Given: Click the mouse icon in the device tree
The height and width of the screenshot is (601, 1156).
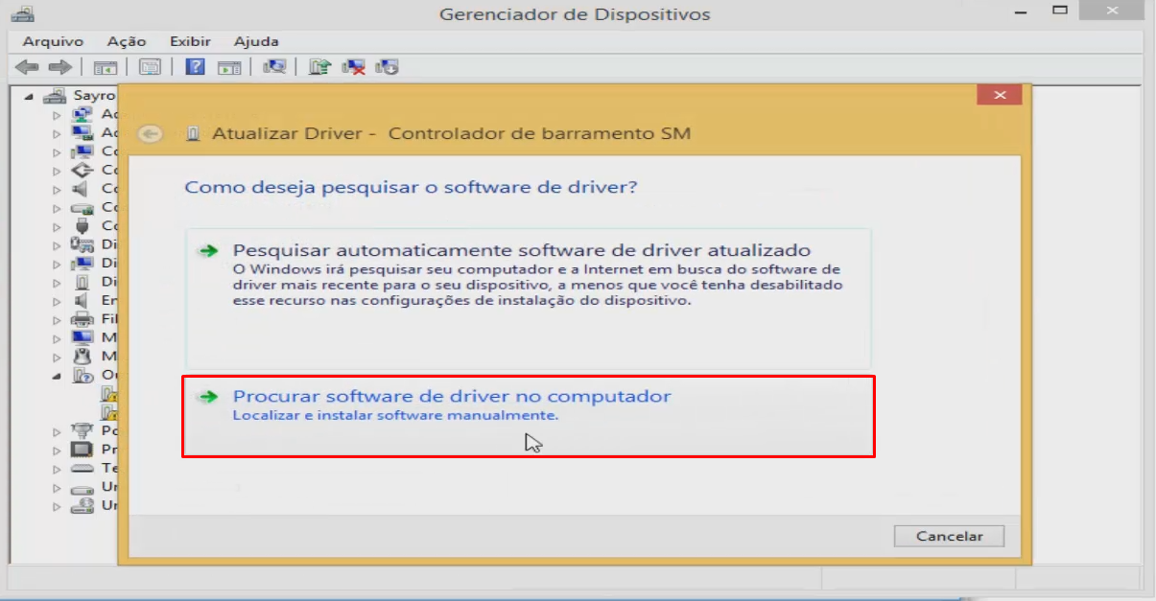Looking at the screenshot, I should click(x=83, y=357).
